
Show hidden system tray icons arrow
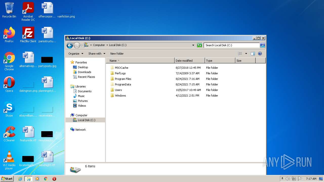tap(282, 179)
